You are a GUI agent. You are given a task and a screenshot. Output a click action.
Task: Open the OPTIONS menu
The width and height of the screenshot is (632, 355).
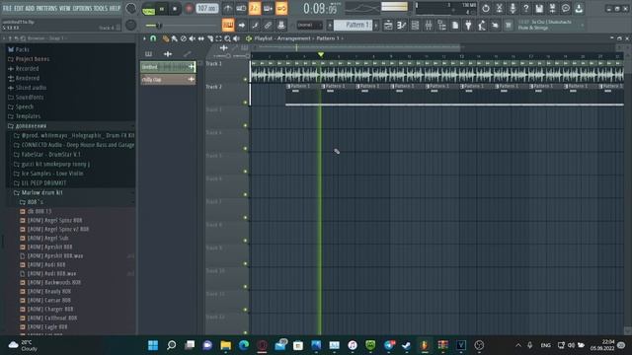coord(82,8)
